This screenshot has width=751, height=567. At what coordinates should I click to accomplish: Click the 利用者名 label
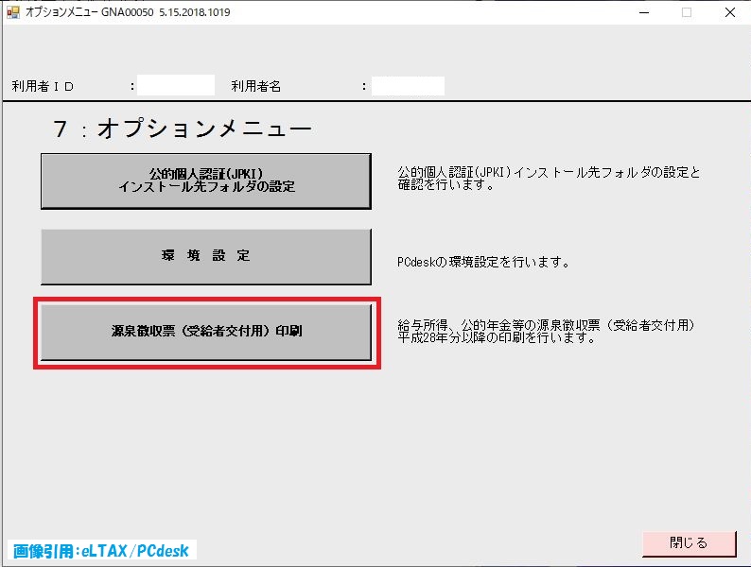pos(255,86)
